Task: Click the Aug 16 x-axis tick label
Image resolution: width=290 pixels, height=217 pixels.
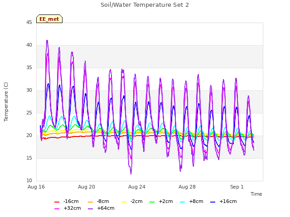Action: click(x=36, y=187)
